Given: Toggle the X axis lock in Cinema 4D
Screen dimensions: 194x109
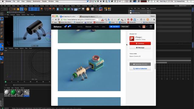Looking at the screenshot, I should (x=30, y=9).
